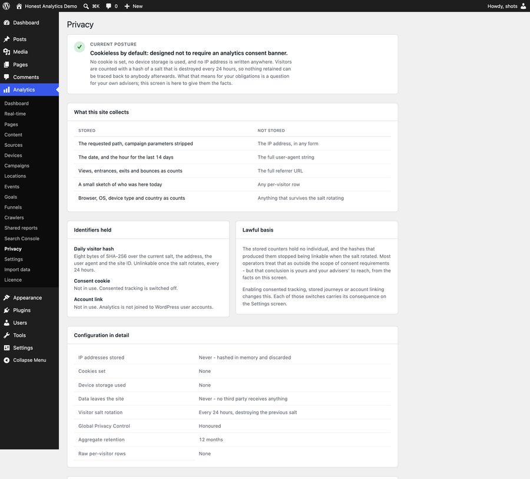Viewport: 530px width, 479px height.
Task: Open the Real-time analytics submenu
Action: click(x=15, y=114)
